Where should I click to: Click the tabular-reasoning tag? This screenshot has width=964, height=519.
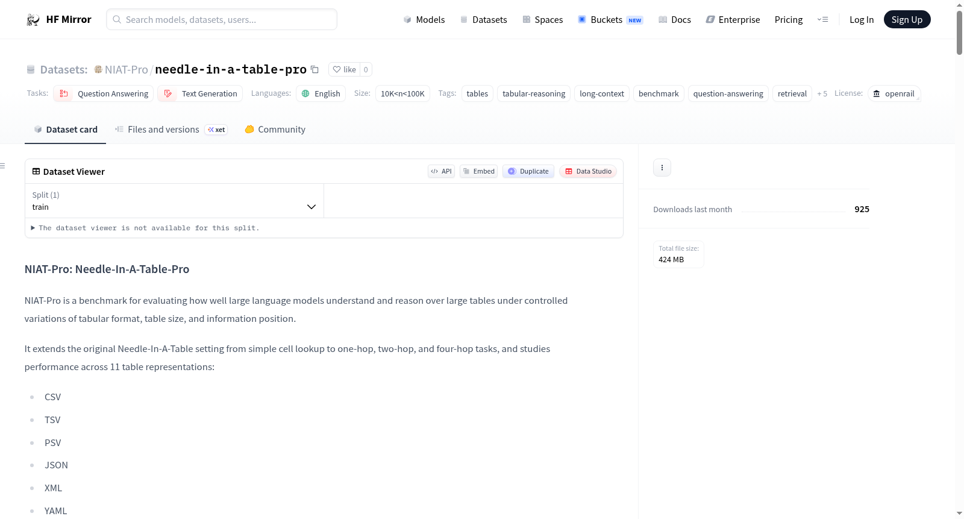pos(534,93)
